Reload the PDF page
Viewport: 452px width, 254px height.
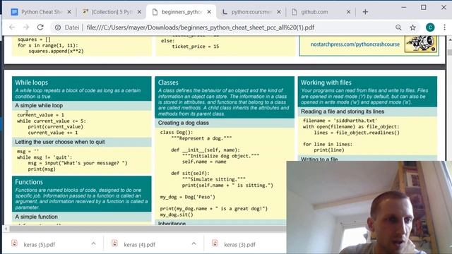(x=40, y=28)
